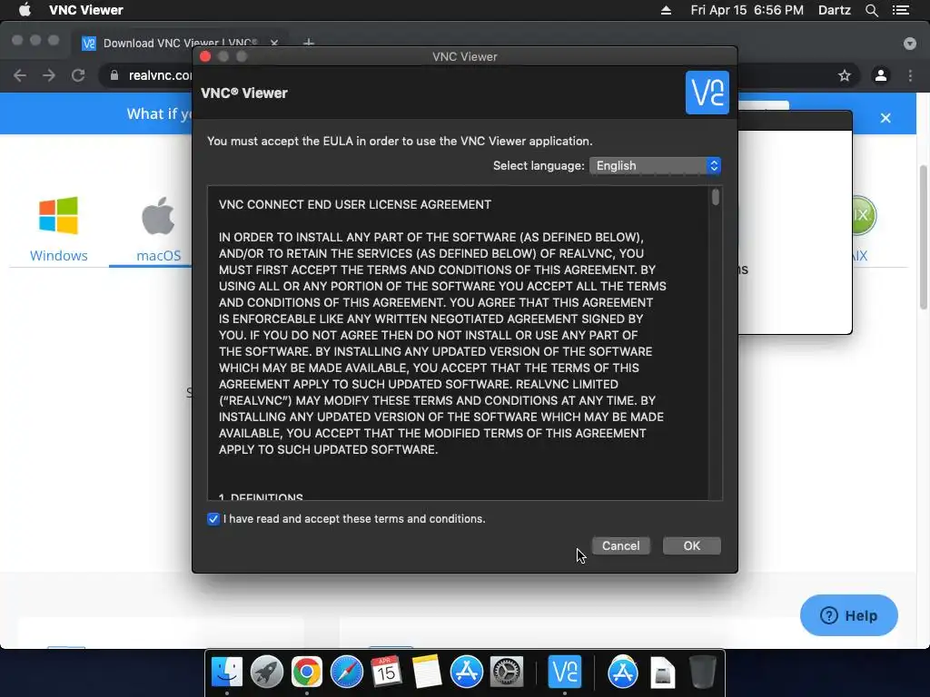Click the VNC logo in dialog header
The width and height of the screenshot is (930, 697).
click(x=707, y=93)
